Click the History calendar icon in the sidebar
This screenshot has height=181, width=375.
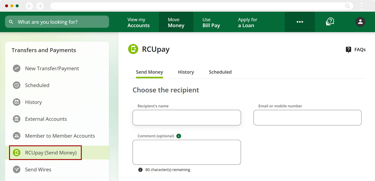coord(17,102)
